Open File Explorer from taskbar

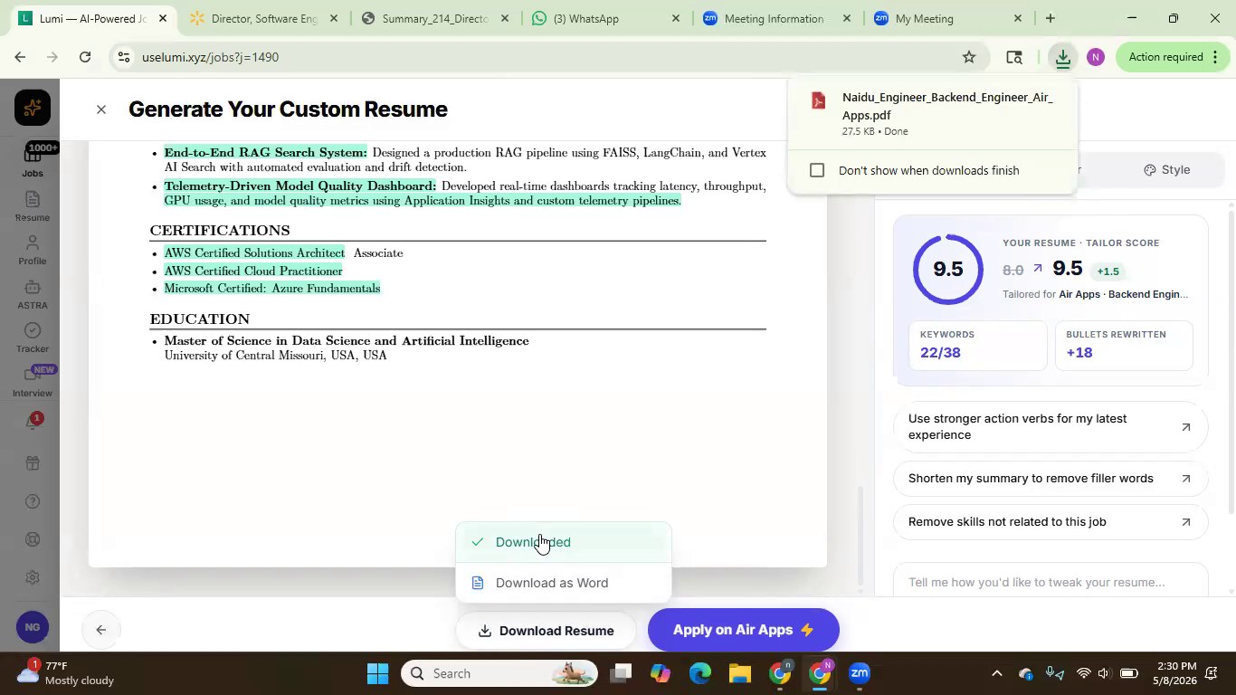coord(740,673)
